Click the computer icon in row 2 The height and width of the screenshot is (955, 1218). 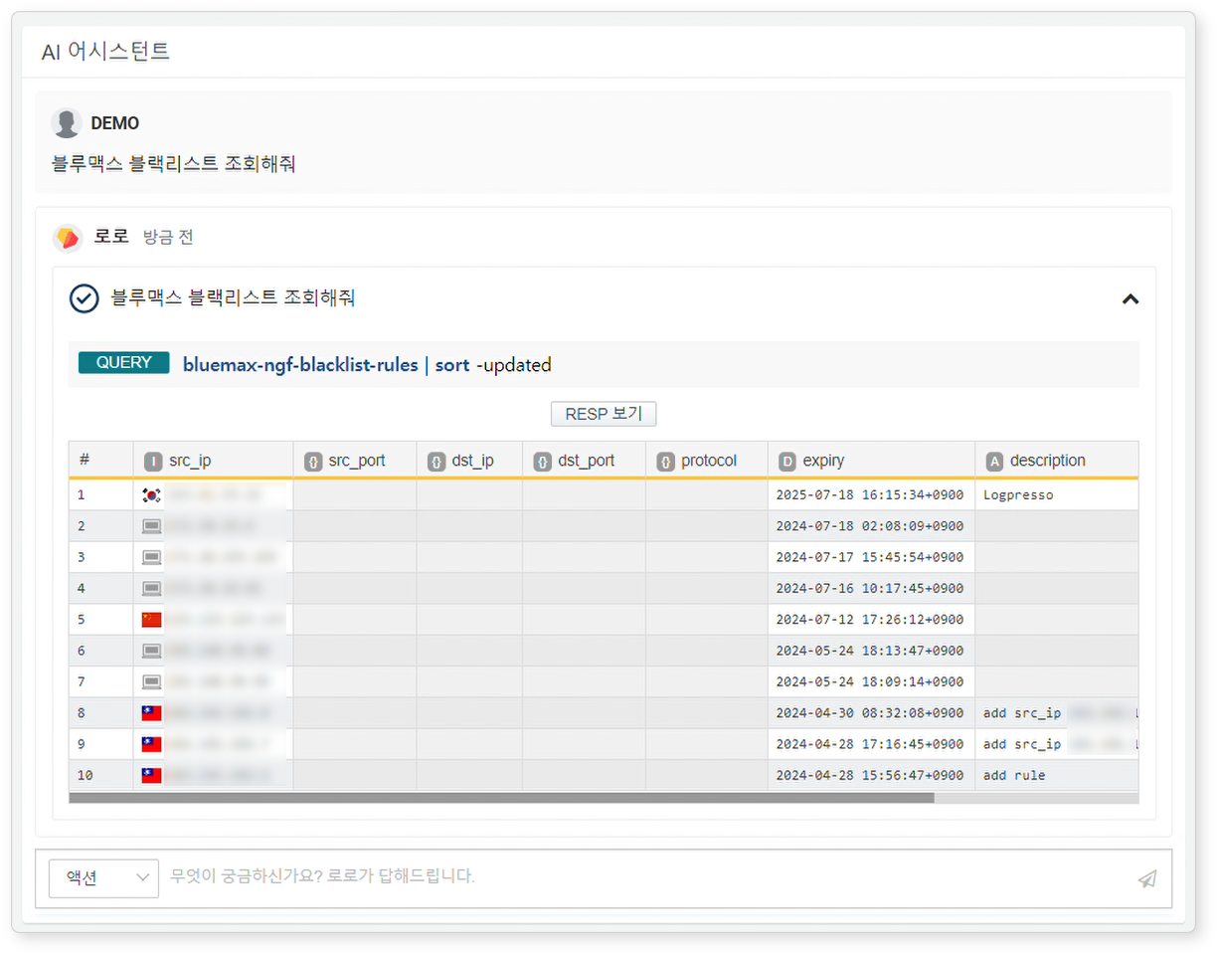coord(151,526)
